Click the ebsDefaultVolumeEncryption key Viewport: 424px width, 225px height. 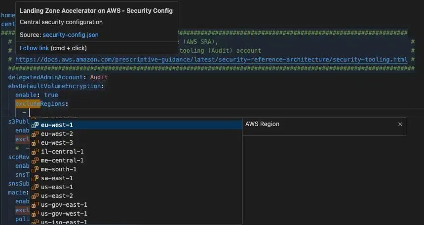55,86
